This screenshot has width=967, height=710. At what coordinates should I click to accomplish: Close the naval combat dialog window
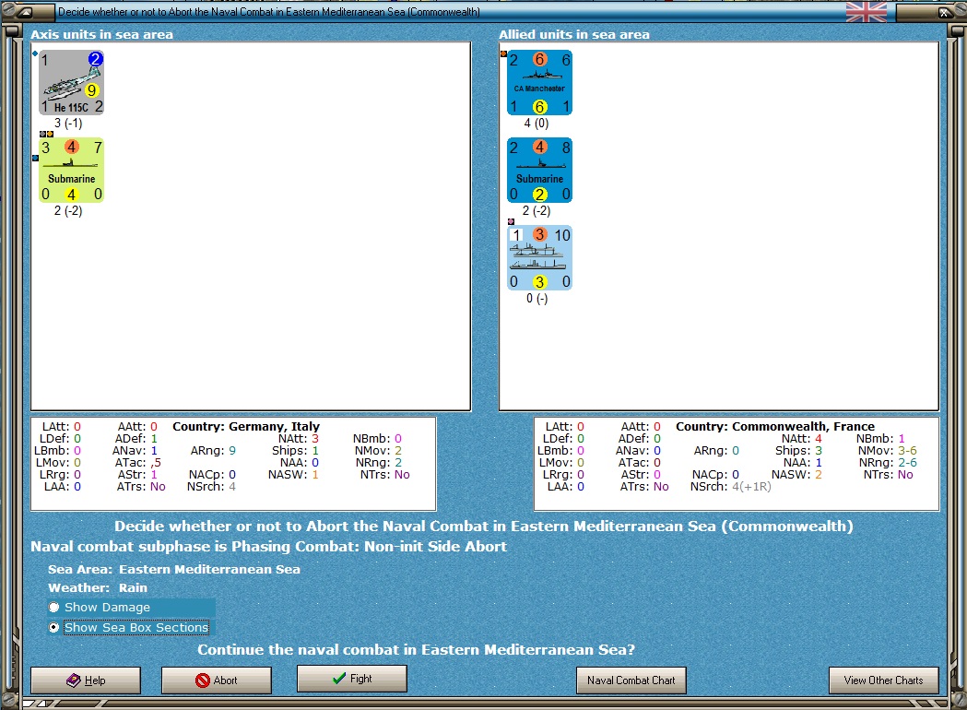click(x=944, y=12)
